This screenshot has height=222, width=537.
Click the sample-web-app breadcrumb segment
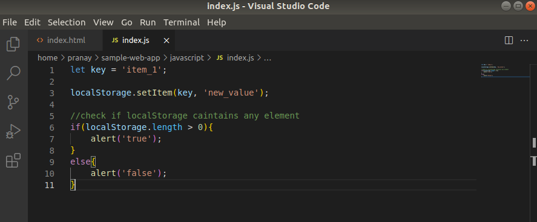(x=131, y=58)
